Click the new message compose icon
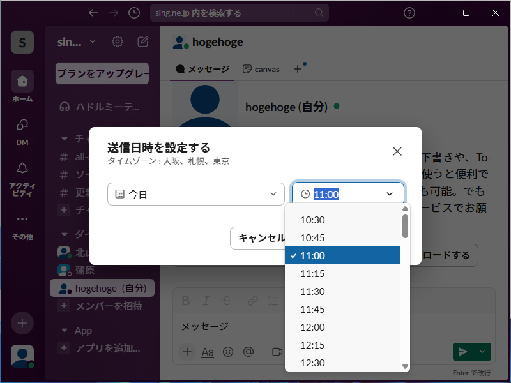 pyautogui.click(x=142, y=41)
